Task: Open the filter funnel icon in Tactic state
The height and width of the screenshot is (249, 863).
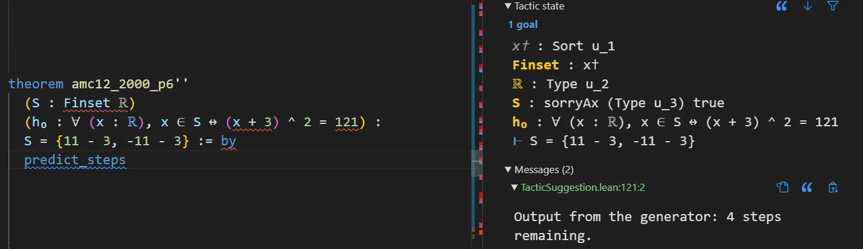Action: pyautogui.click(x=833, y=6)
